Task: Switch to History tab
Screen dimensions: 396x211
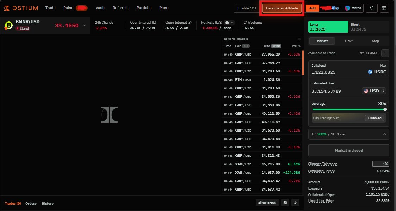Action: coord(48,203)
